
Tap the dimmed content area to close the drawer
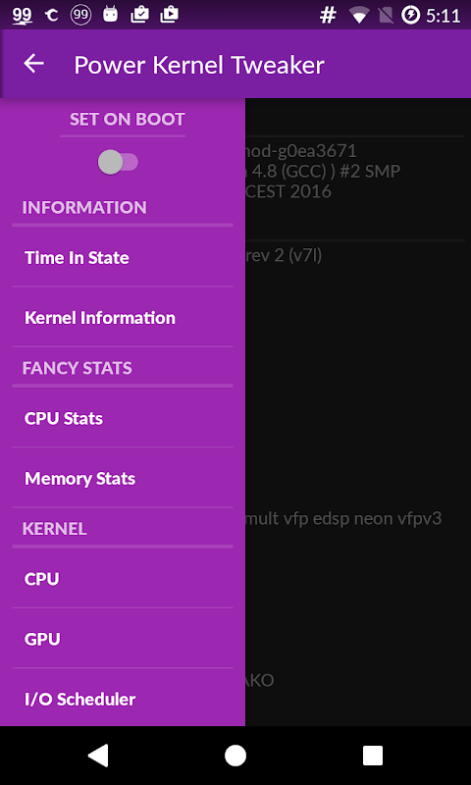[x=358, y=411]
